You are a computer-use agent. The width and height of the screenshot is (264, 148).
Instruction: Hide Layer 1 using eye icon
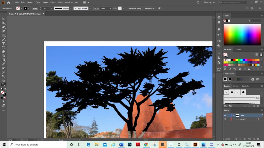pyautogui.click(x=225, y=115)
